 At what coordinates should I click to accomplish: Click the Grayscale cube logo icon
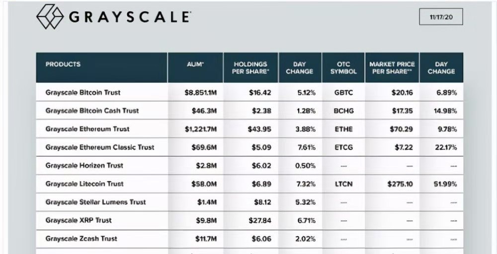click(x=49, y=17)
